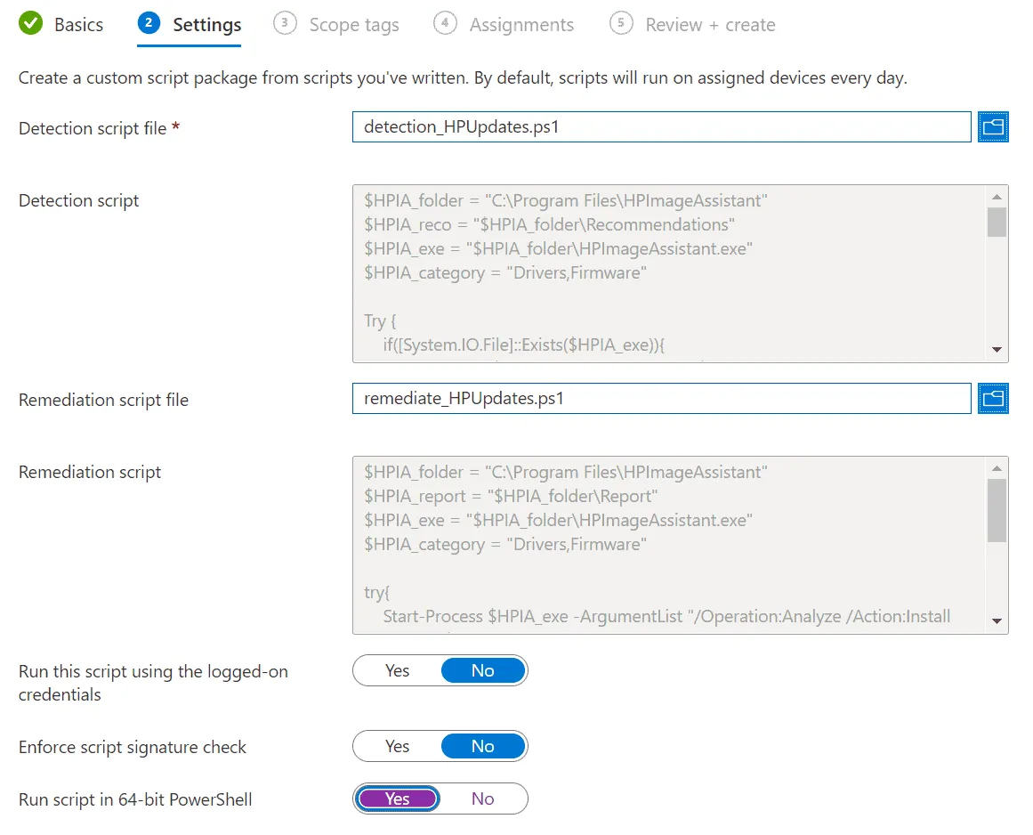Viewport: 1033px width, 835px height.
Task: Set 64-bit PowerShell option to No
Action: pyautogui.click(x=483, y=799)
